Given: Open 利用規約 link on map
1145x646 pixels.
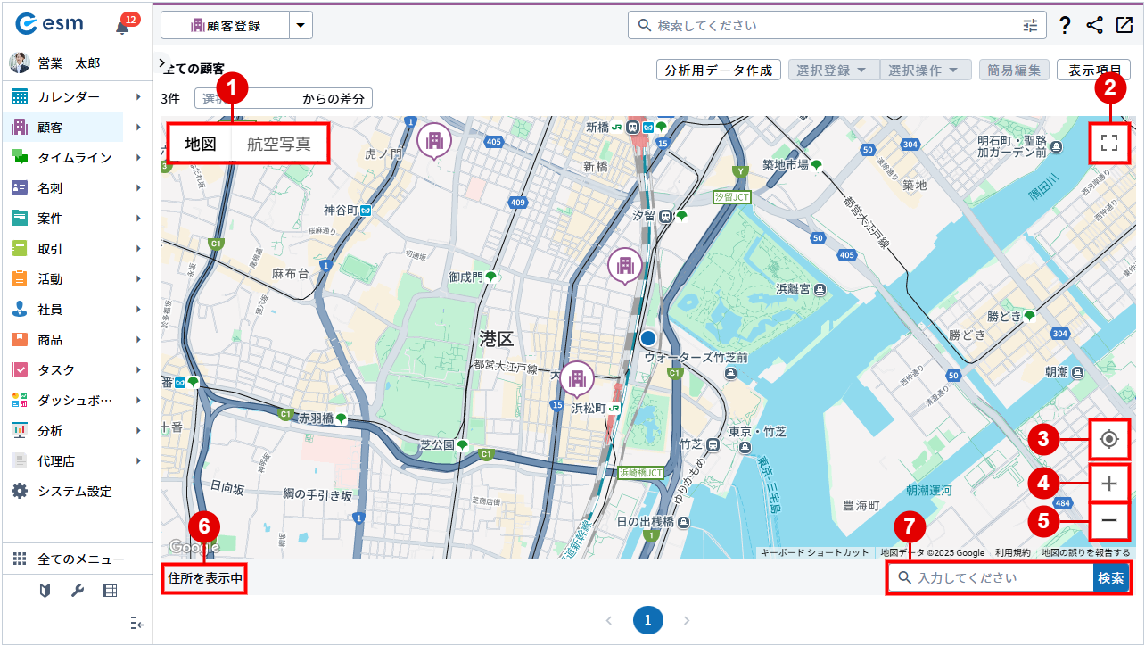Looking at the screenshot, I should coord(1013,552).
